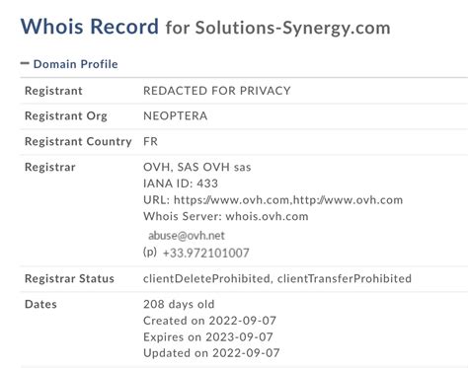Click the minus icon beside Domain Profile
468x368 pixels.
[x=25, y=63]
